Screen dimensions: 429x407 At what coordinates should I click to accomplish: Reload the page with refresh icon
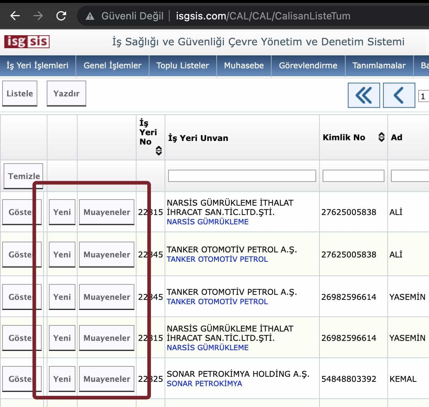(61, 16)
